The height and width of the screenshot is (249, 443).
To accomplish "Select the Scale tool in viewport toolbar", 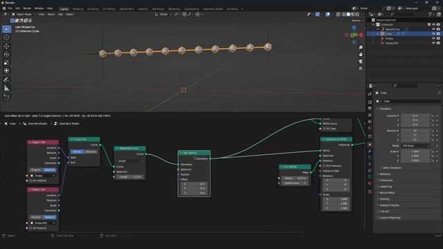I will click(x=6, y=62).
